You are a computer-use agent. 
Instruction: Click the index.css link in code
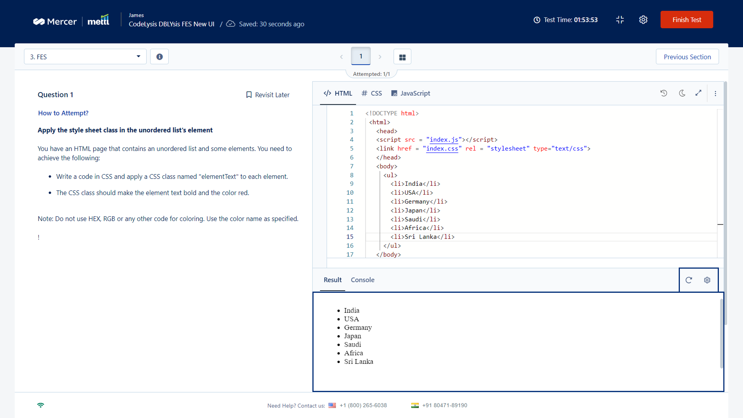[x=442, y=149]
